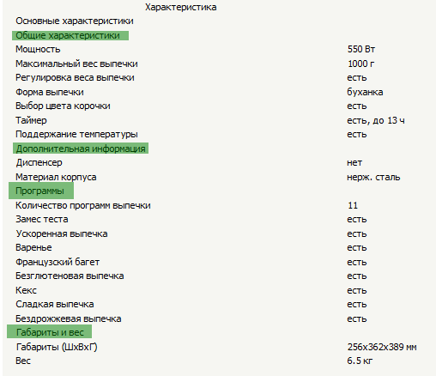Click the Диспенсер row label
This screenshot has height=376, width=436.
[x=39, y=162]
